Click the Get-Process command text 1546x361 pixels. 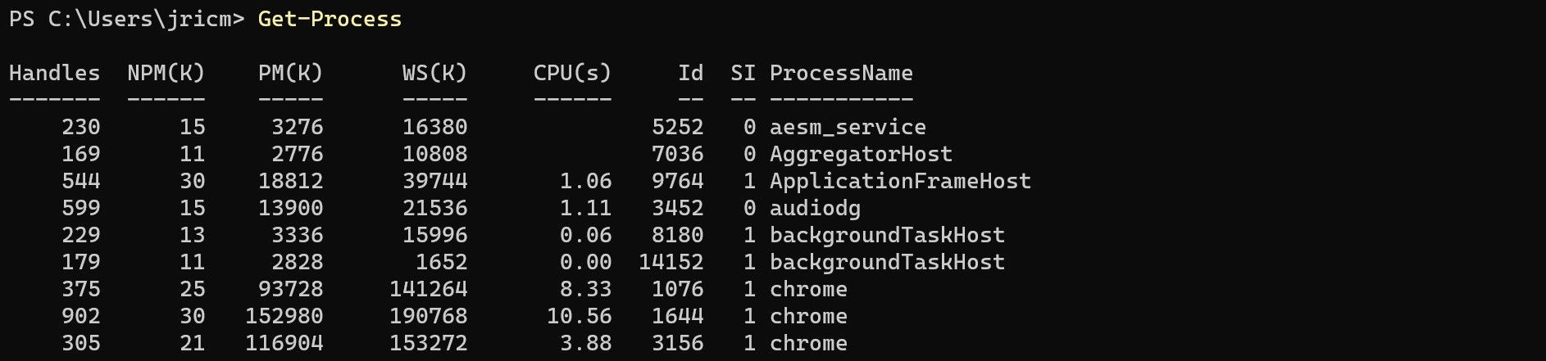[x=330, y=19]
